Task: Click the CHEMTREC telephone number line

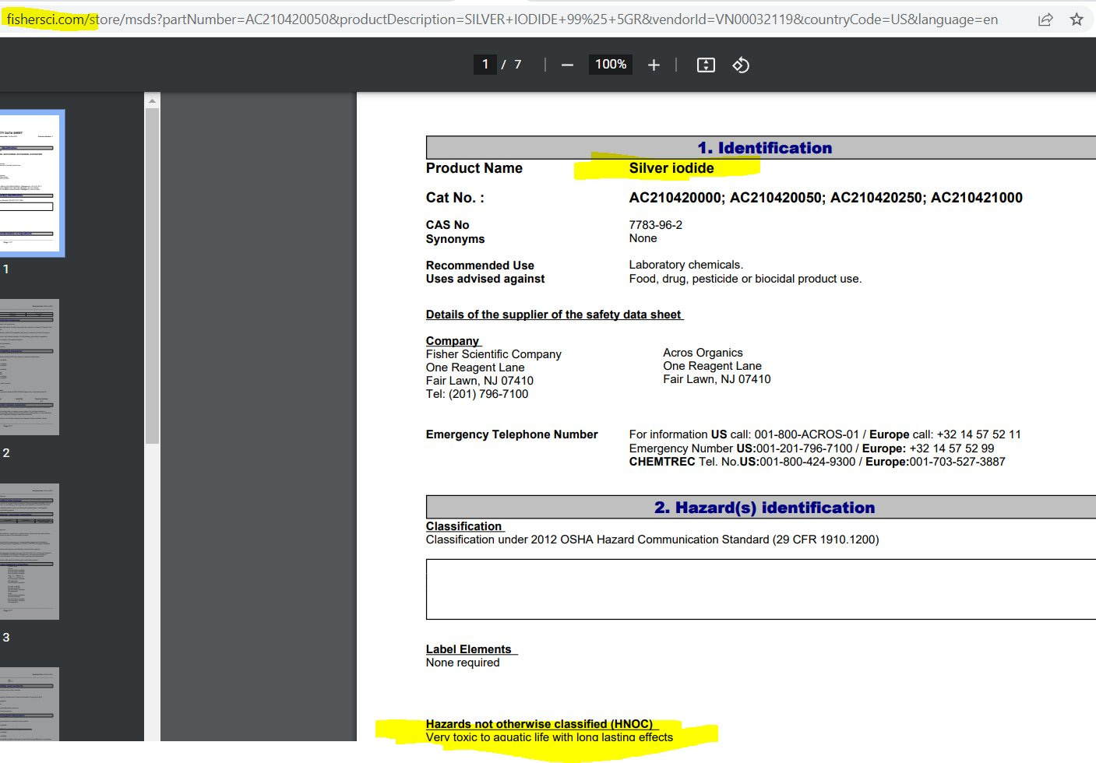Action: coord(817,462)
